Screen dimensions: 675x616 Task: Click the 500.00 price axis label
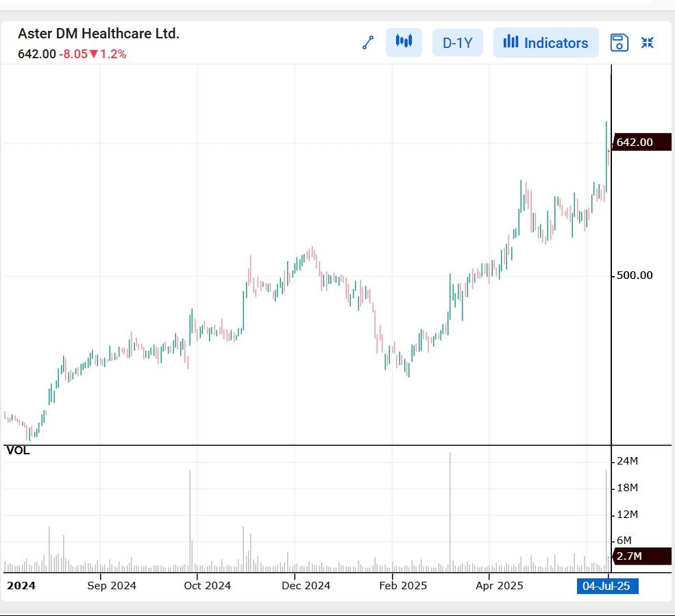point(635,275)
